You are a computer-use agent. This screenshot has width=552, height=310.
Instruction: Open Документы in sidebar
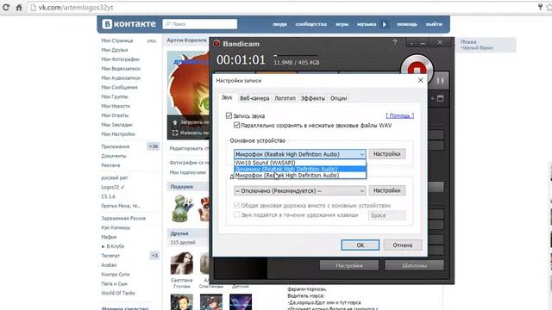[114, 156]
